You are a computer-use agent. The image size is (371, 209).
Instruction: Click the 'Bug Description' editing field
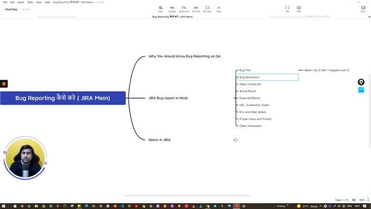pos(268,77)
